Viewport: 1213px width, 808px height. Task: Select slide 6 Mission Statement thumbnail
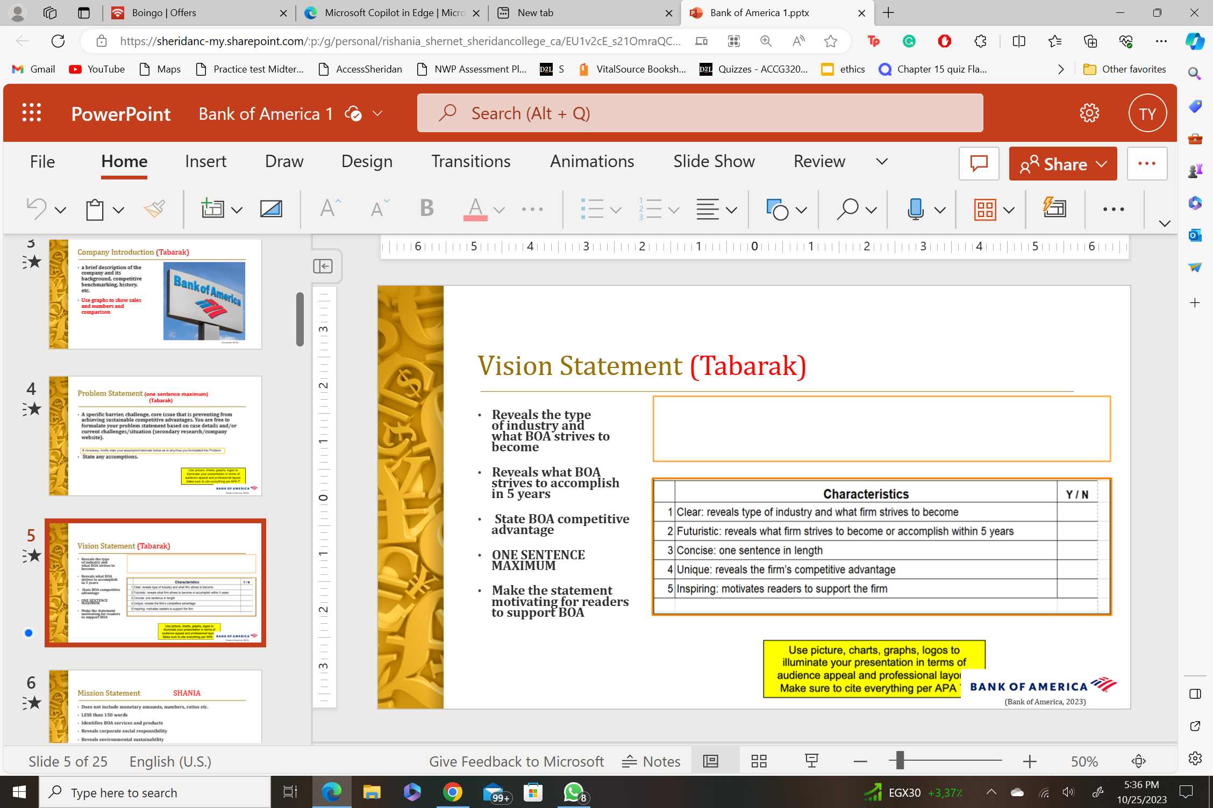[155, 706]
